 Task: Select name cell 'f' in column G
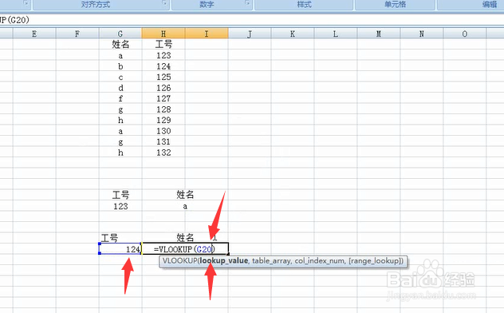(x=120, y=98)
